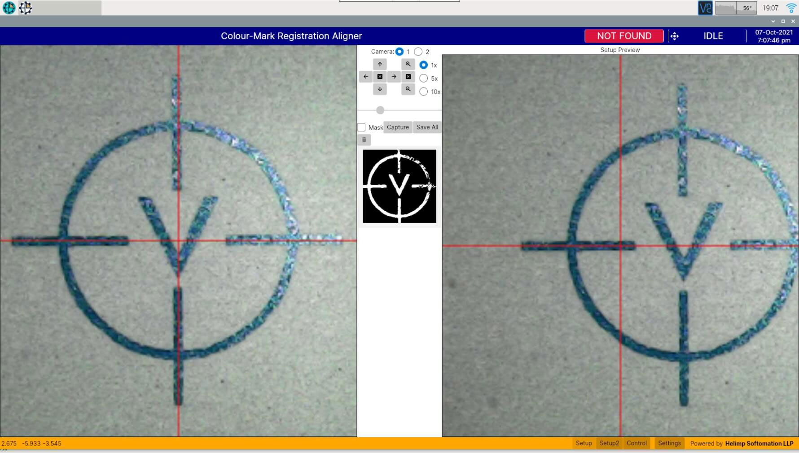Select Camera 2 radio button

click(x=418, y=52)
